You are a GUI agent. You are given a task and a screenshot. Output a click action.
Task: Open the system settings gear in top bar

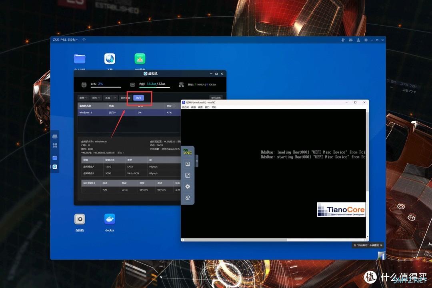pos(366,40)
